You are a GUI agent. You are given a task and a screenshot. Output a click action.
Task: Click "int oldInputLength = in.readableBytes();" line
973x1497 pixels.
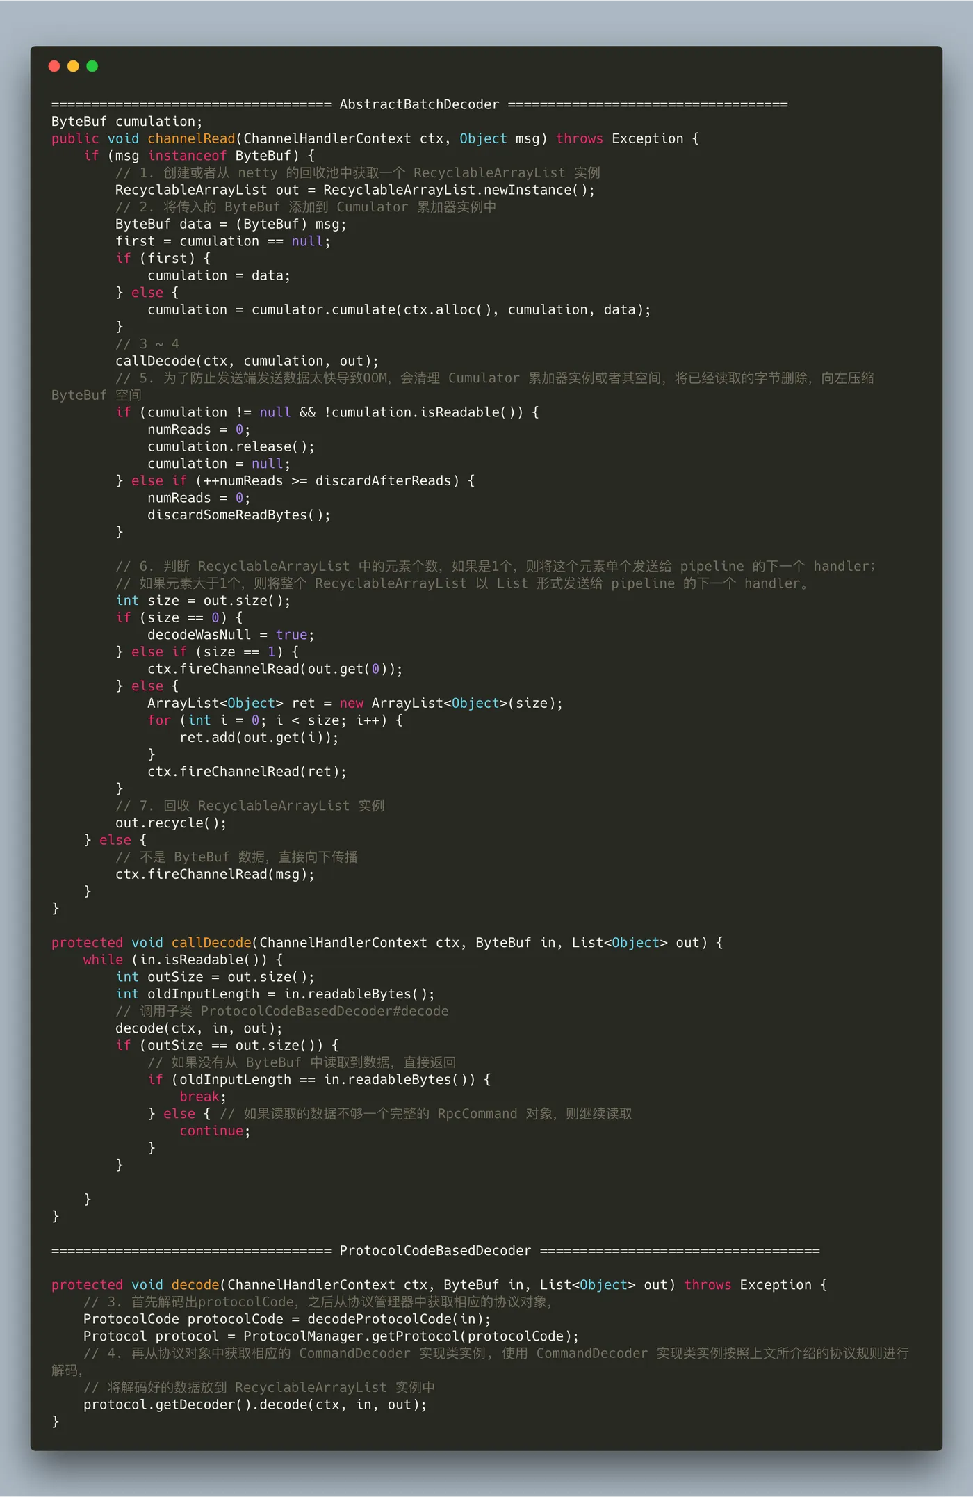tap(275, 994)
